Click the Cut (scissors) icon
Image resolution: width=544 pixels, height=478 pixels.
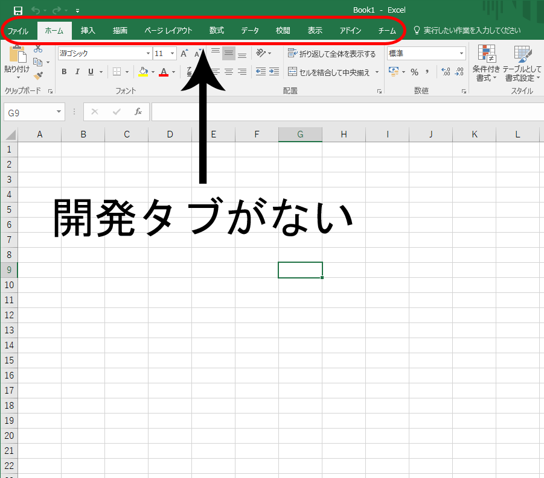pos(39,48)
